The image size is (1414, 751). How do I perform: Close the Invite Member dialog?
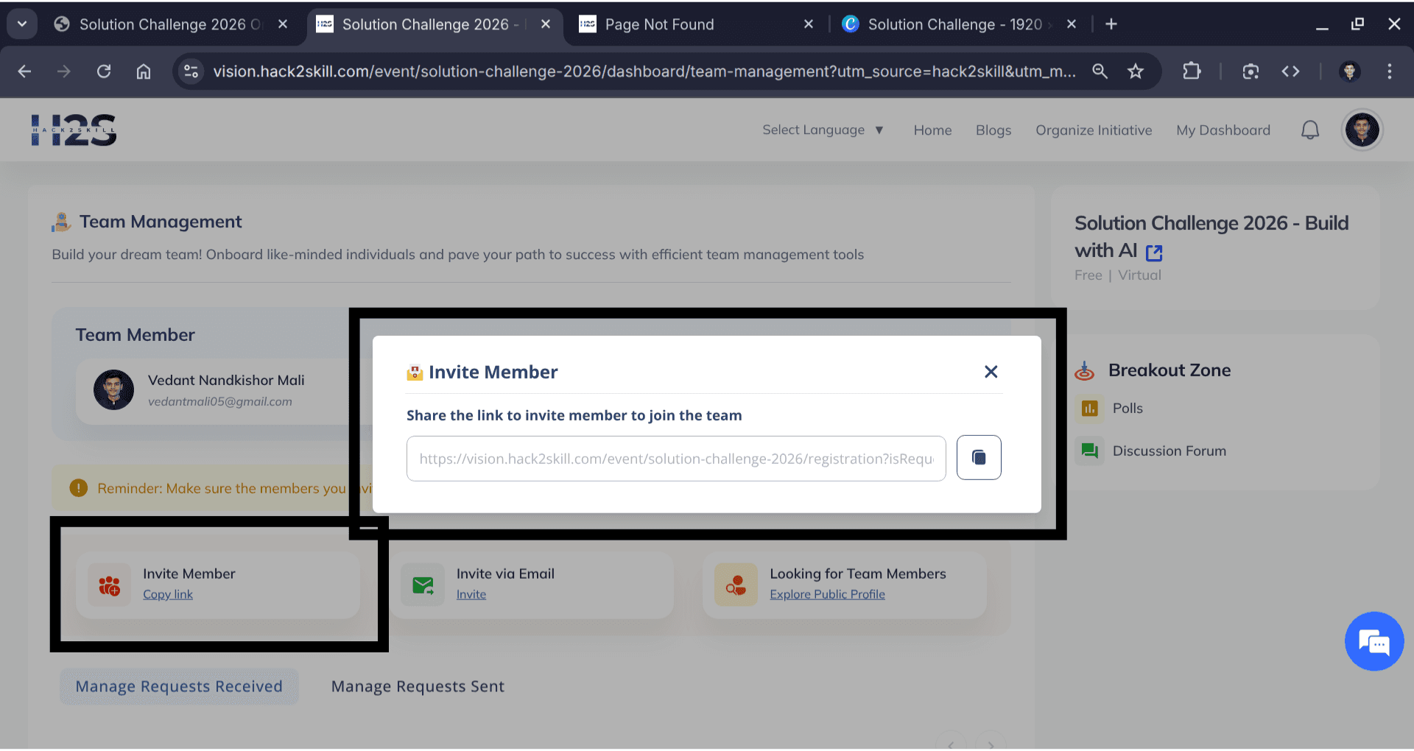click(991, 372)
